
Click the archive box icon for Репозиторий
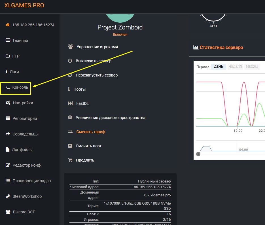tap(8, 118)
